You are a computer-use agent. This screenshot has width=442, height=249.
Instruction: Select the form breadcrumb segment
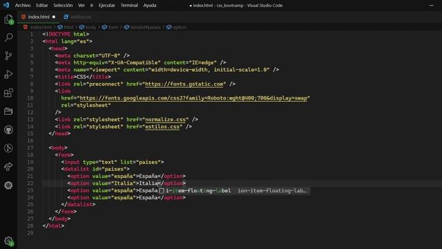(x=113, y=27)
